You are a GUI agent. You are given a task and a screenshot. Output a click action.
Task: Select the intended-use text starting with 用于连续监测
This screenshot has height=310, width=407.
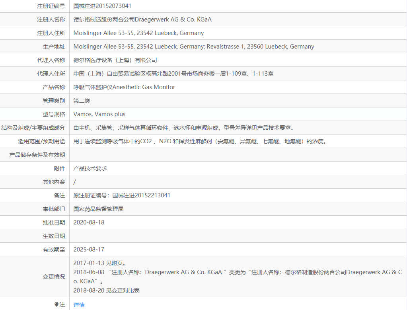(x=200, y=141)
